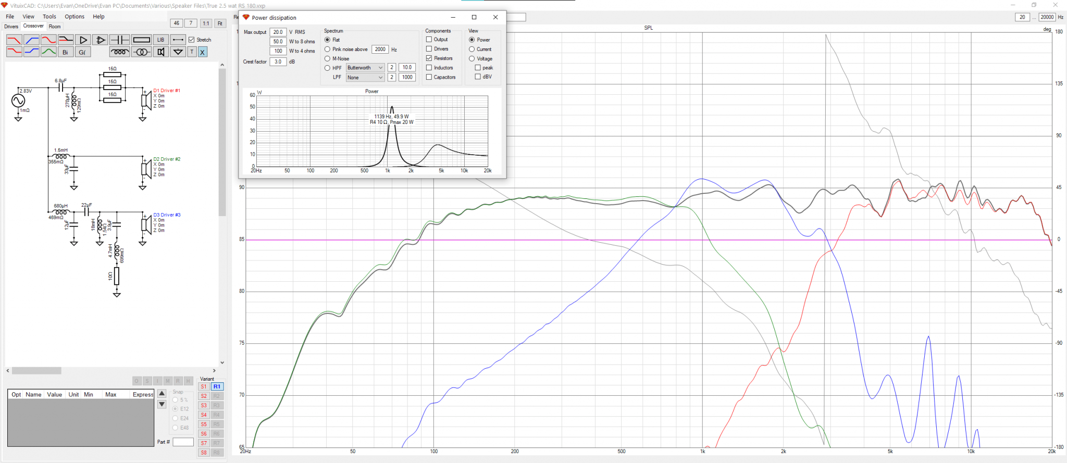Select the red all-pass S-curve block icon
The width and height of the screenshot is (1067, 463).
[48, 40]
